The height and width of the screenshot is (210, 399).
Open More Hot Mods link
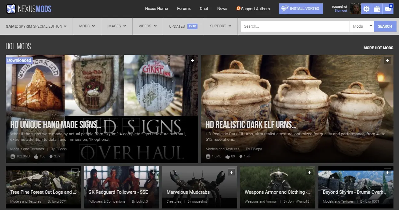pos(378,48)
